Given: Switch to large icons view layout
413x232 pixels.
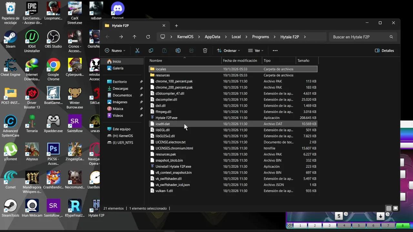Looking at the screenshot, I should 395,208.
